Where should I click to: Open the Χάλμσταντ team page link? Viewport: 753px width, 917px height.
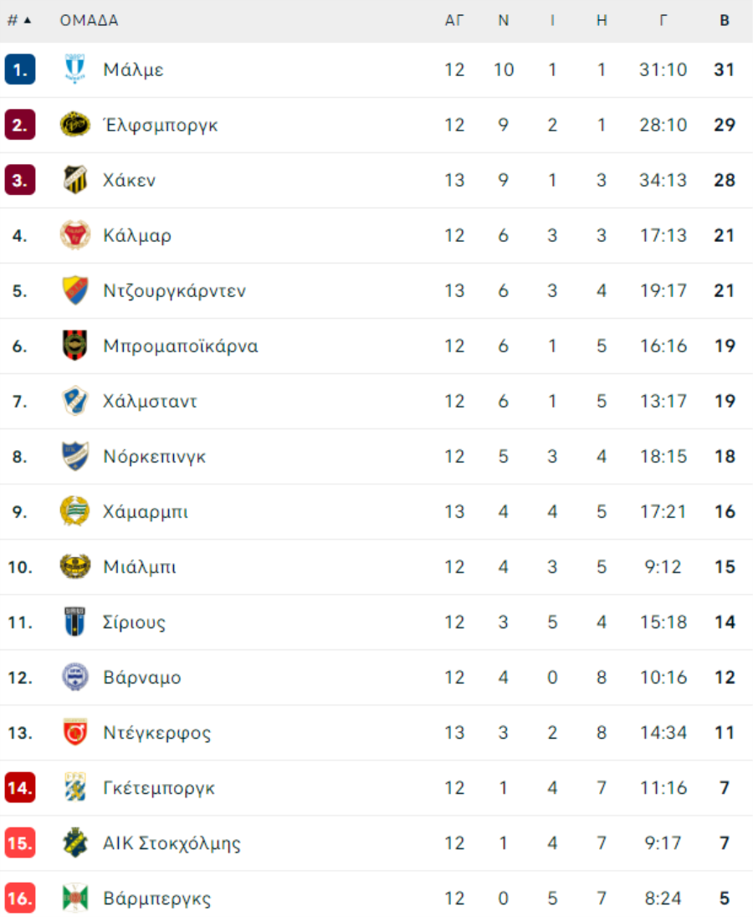[x=150, y=402]
